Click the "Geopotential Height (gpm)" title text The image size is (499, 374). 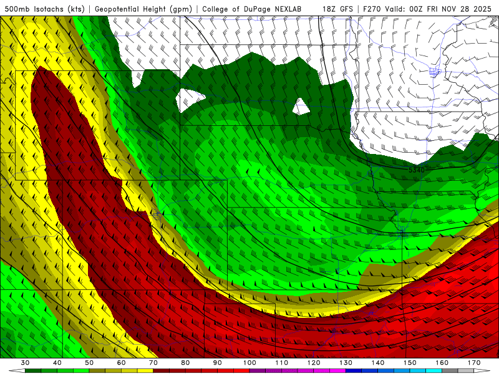[x=143, y=9]
